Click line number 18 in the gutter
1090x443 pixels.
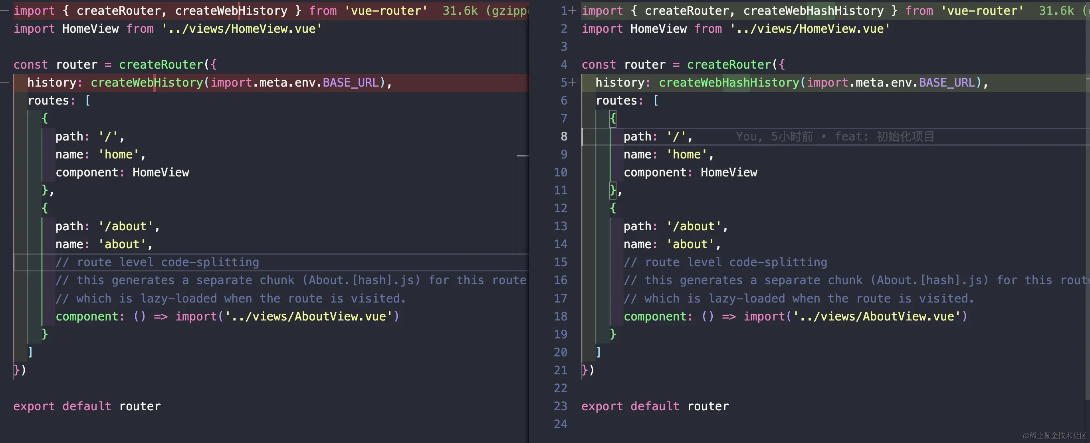coord(560,316)
